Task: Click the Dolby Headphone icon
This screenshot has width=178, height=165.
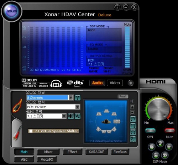Action: click(56, 84)
